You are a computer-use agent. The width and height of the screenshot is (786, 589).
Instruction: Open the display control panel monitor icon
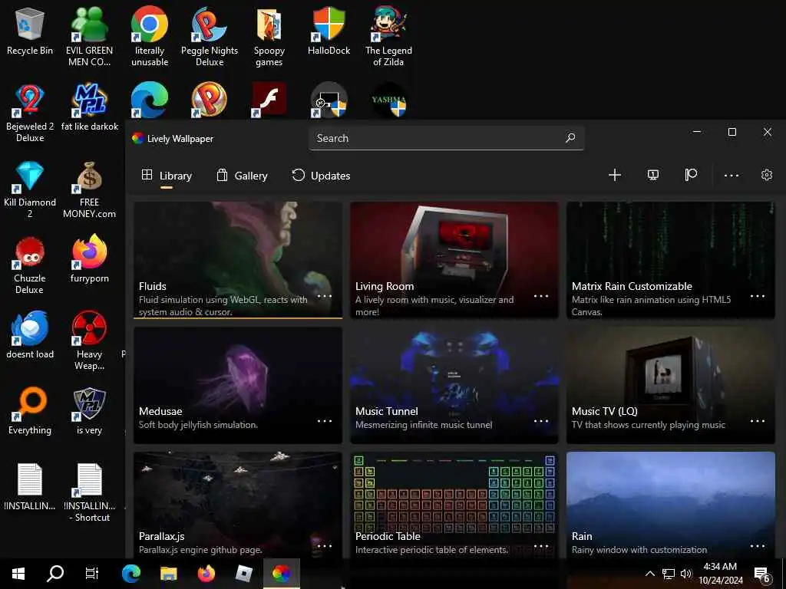(x=652, y=175)
